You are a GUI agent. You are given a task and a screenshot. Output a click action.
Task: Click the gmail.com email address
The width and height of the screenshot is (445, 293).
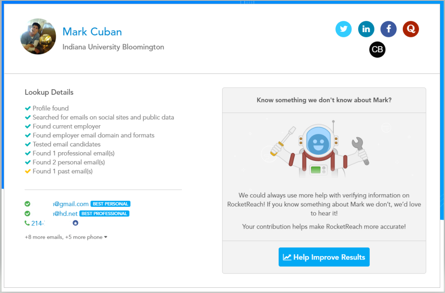[x=71, y=203]
